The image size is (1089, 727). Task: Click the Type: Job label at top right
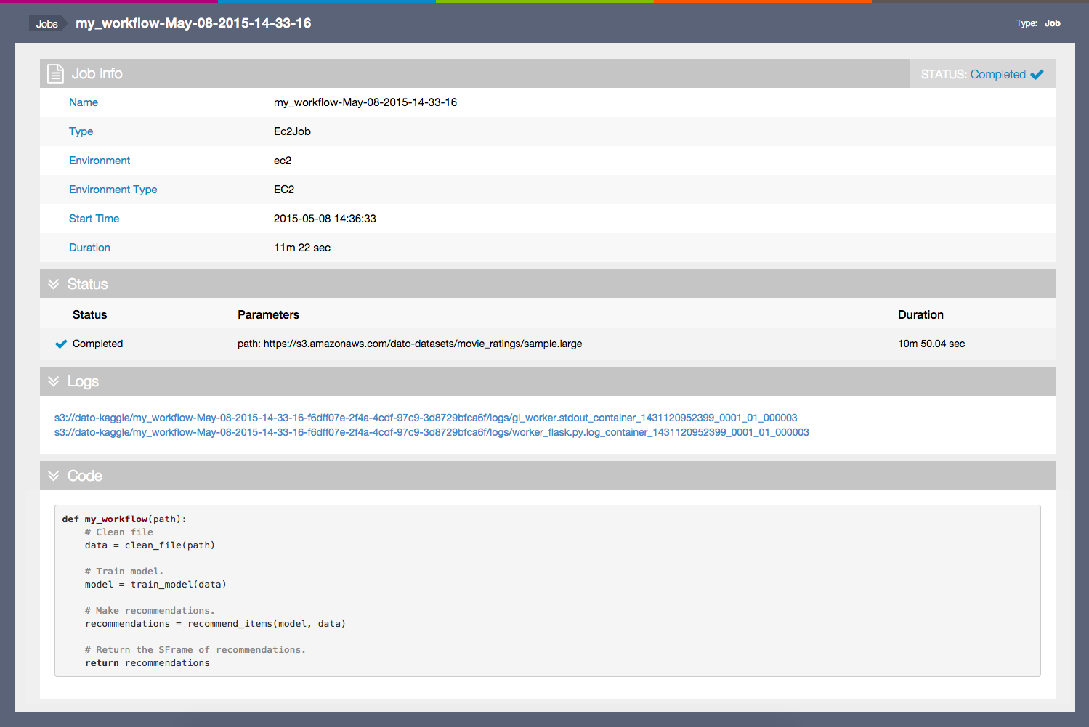click(1037, 23)
